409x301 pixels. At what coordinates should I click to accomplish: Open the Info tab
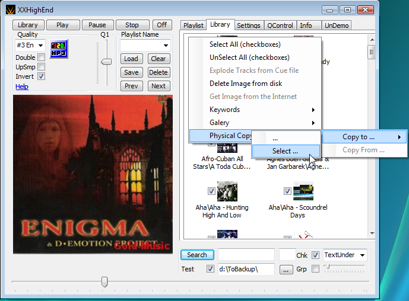[309, 25]
